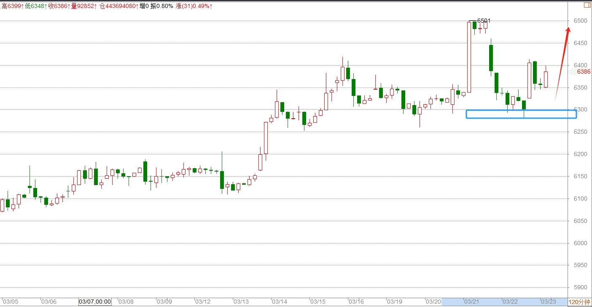This screenshot has width=592, height=307.
Task: Click the 03/07,00:00 date box
Action: (95, 302)
